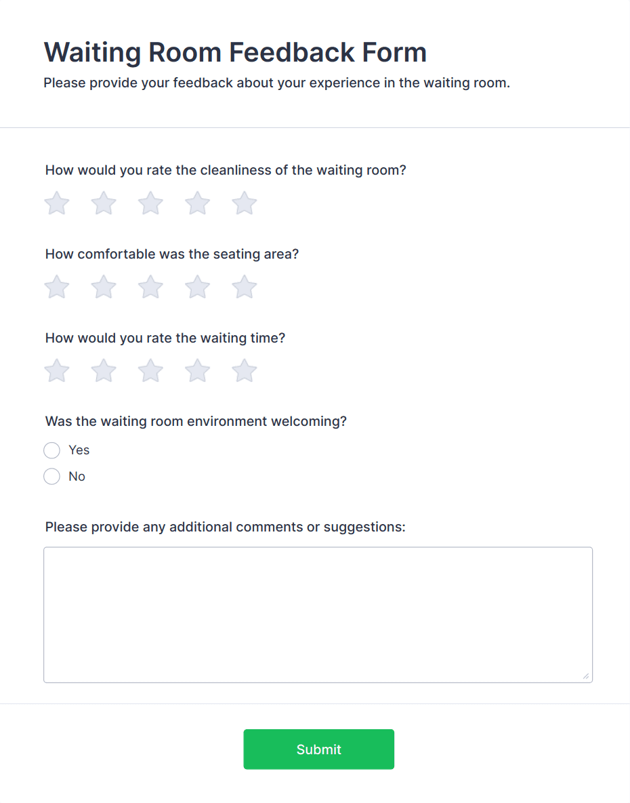Choose third star for seating comfort
This screenshot has height=803, width=630.
tap(150, 287)
